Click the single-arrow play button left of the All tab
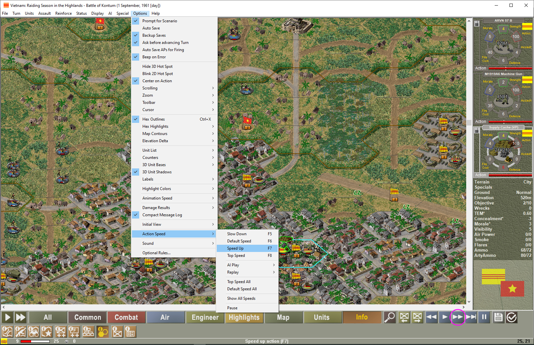The image size is (534, 345). pyautogui.click(x=8, y=317)
